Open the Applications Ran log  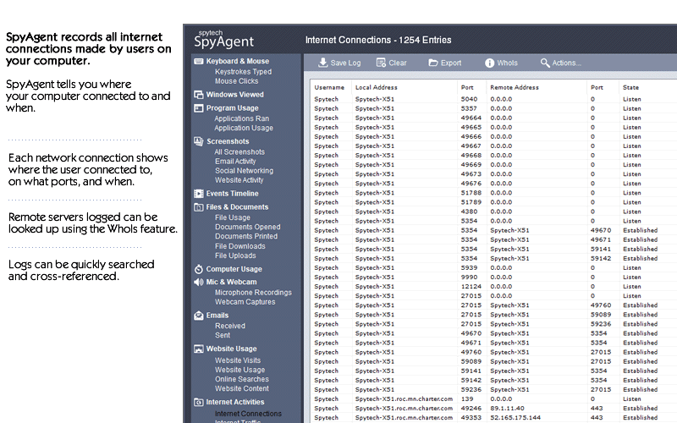pyautogui.click(x=241, y=118)
